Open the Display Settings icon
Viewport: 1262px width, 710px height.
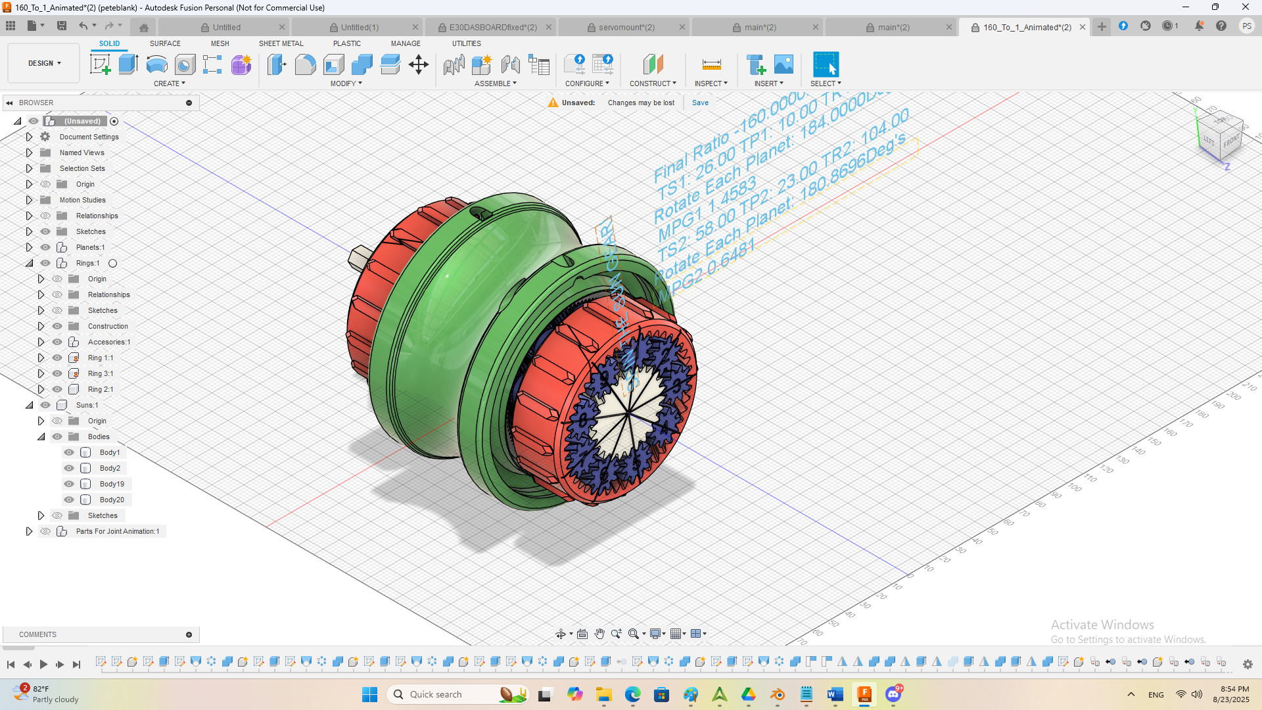(x=655, y=634)
